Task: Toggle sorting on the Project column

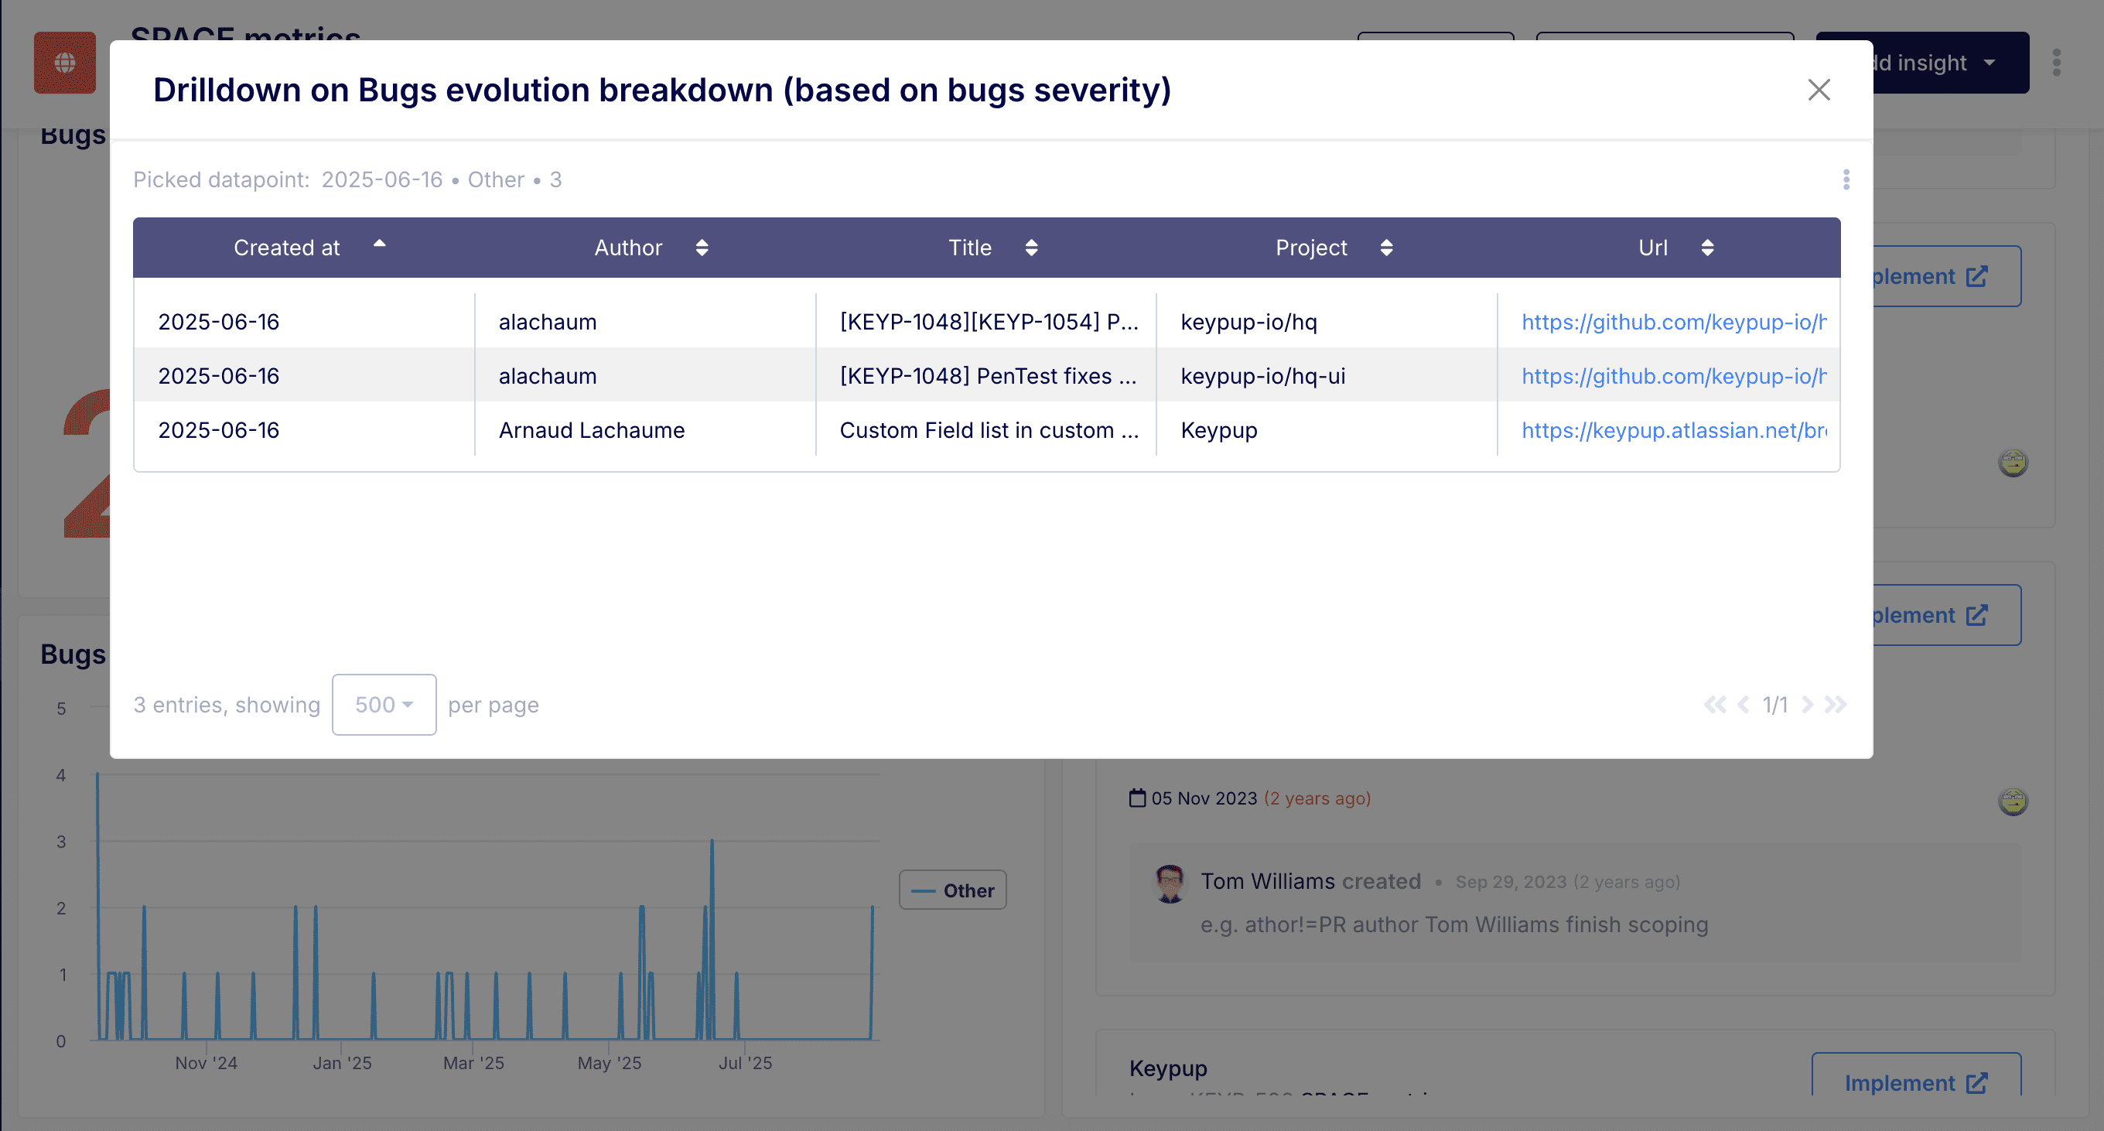Action: click(1386, 248)
